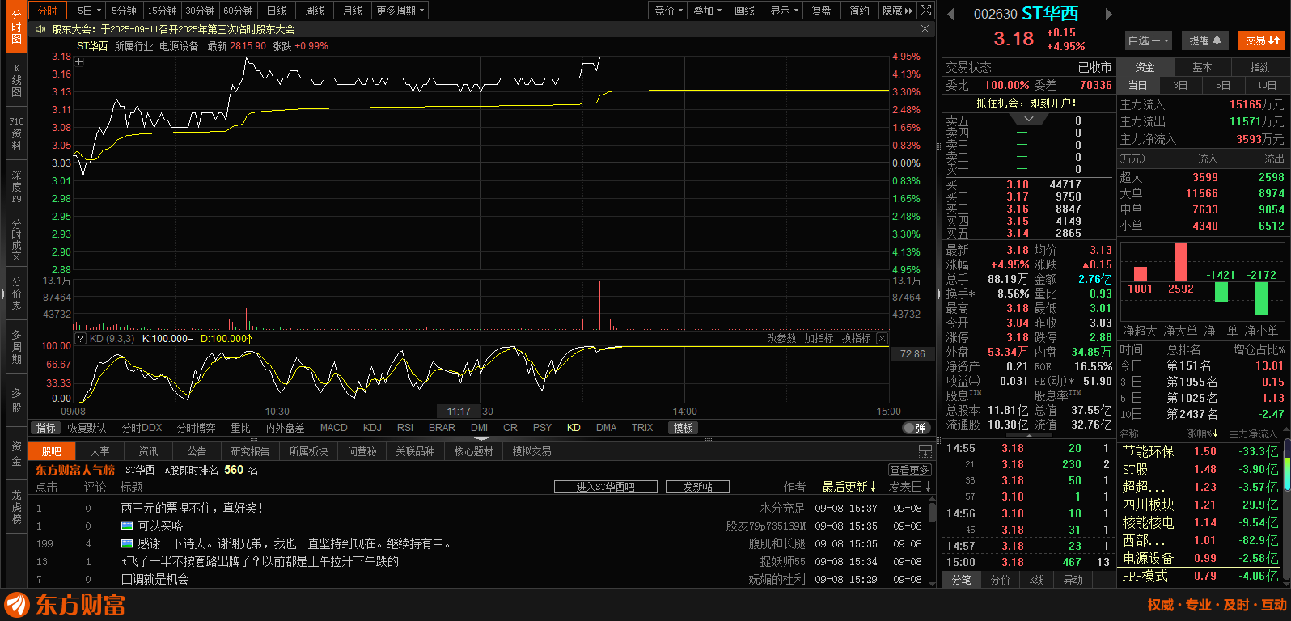Switch to the 15分钟 chart tab
The image size is (1291, 621).
tap(162, 11)
